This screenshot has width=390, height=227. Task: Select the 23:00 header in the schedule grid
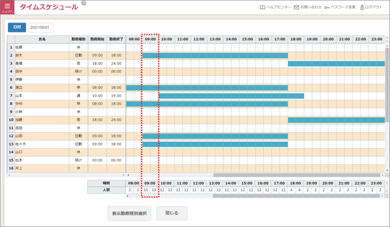pos(377,39)
